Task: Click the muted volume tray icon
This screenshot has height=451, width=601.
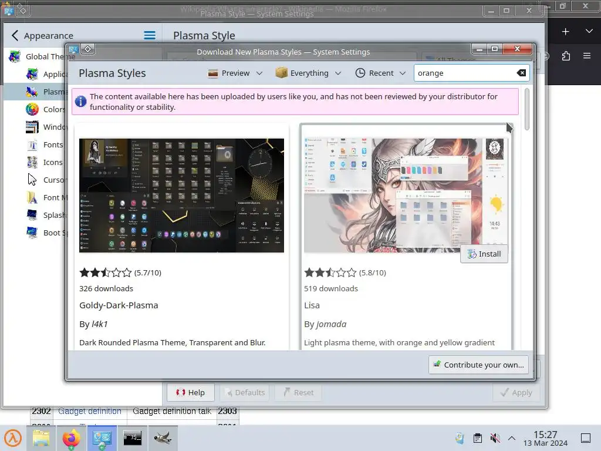Action: (x=495, y=438)
